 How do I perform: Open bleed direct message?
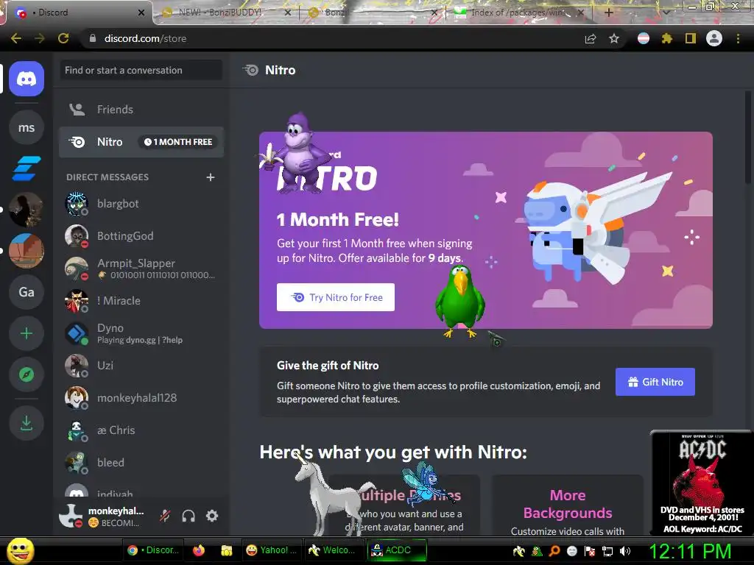tap(141, 463)
